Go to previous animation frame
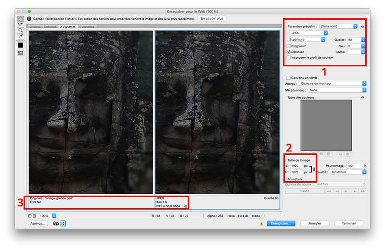 [x=337, y=191]
